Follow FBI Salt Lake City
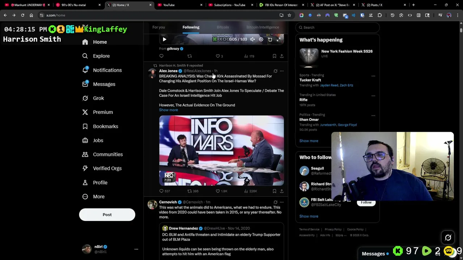Image resolution: width=463 pixels, height=260 pixels. coord(366,203)
